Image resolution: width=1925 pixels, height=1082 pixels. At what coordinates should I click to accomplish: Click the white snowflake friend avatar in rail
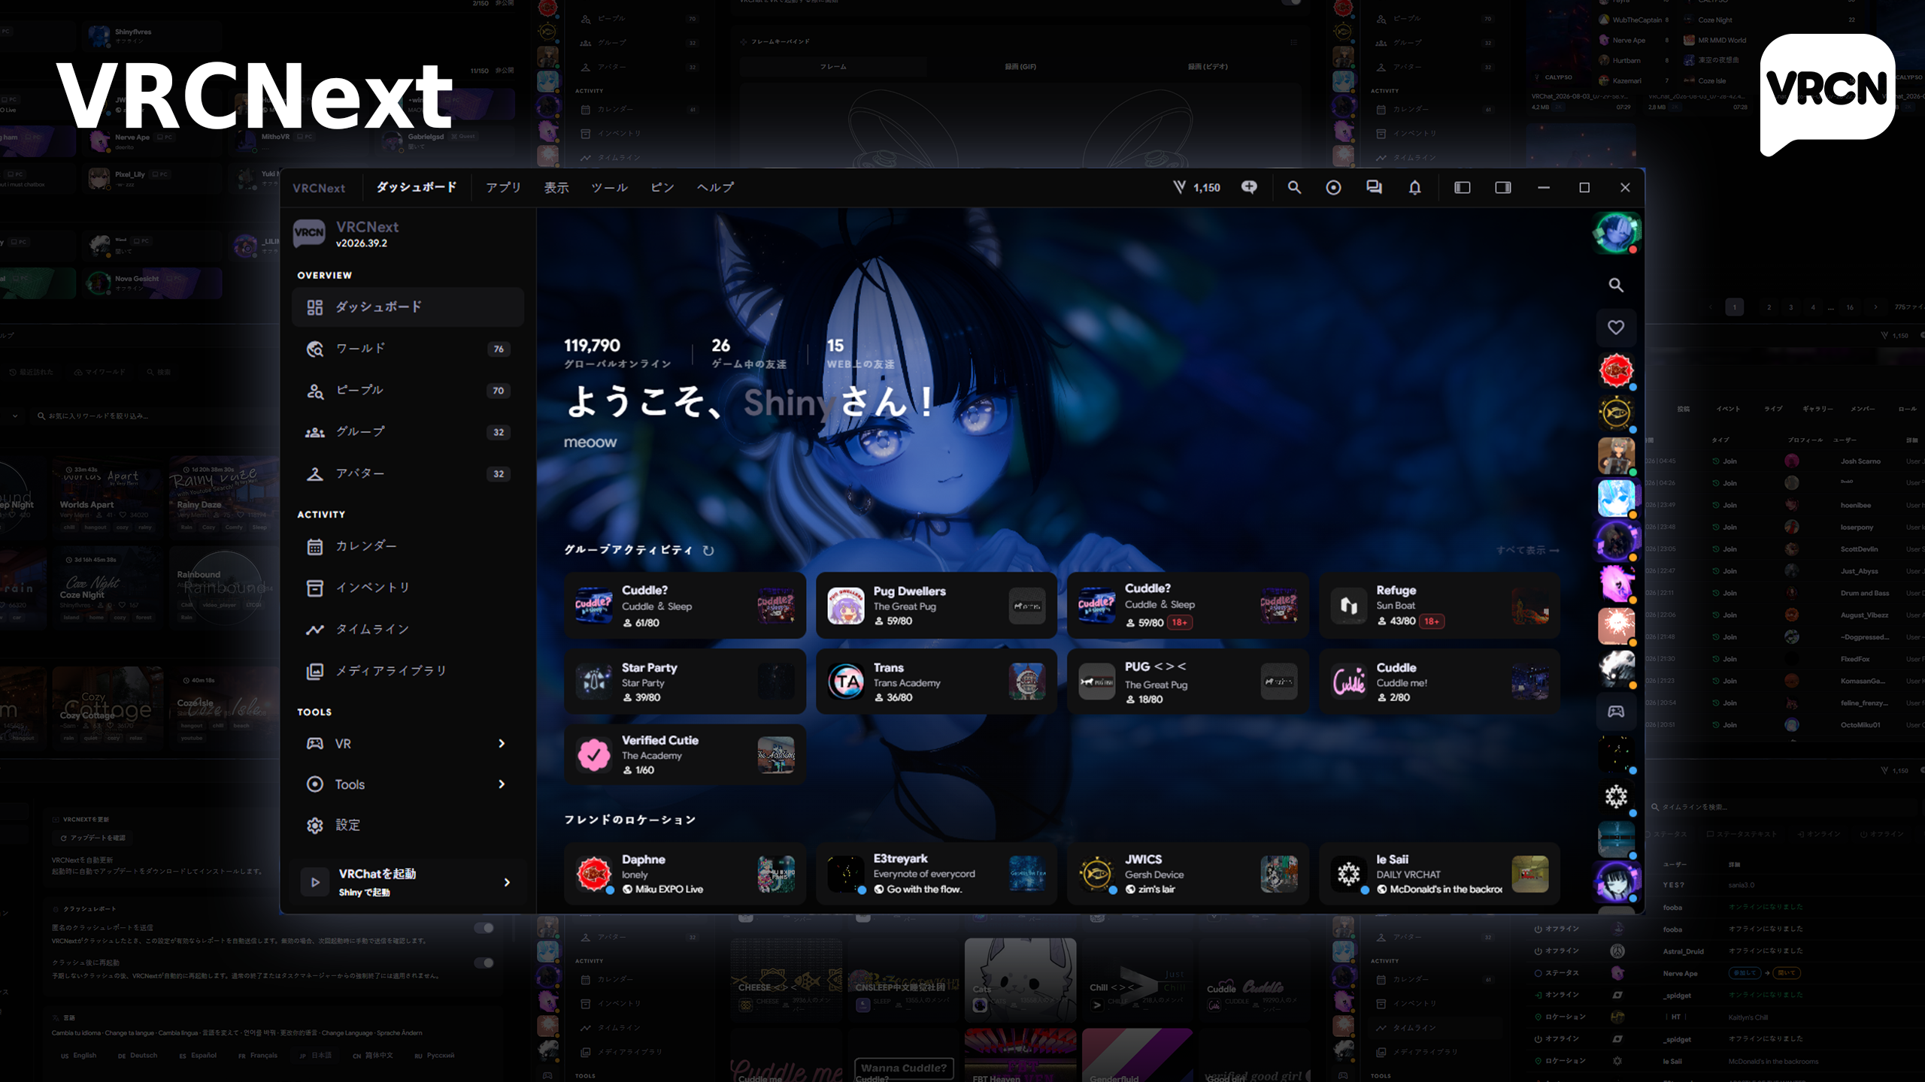coord(1615,796)
